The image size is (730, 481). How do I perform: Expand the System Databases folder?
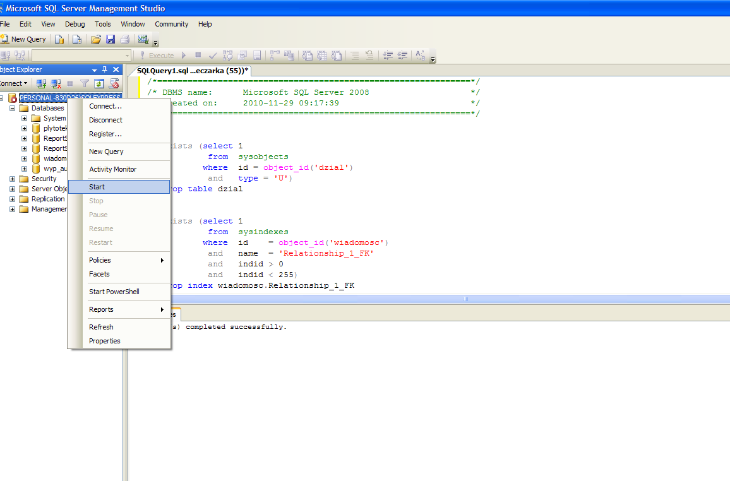[24, 118]
